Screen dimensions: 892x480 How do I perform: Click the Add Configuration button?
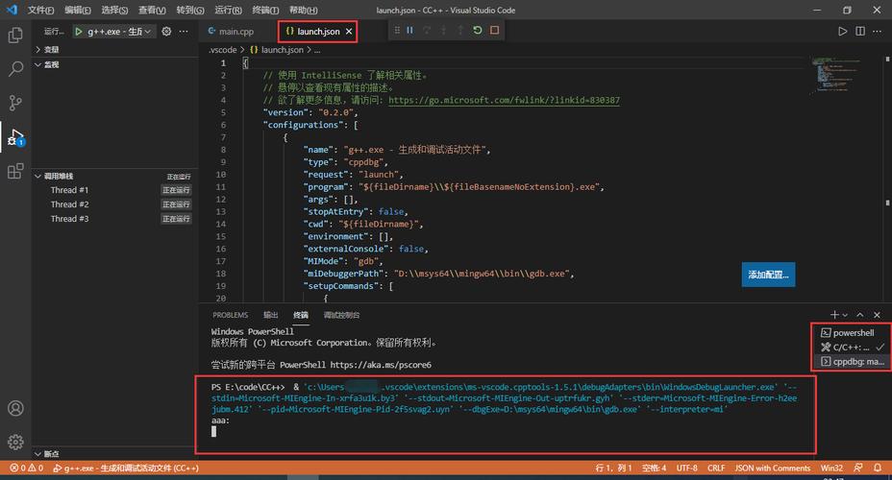(768, 275)
